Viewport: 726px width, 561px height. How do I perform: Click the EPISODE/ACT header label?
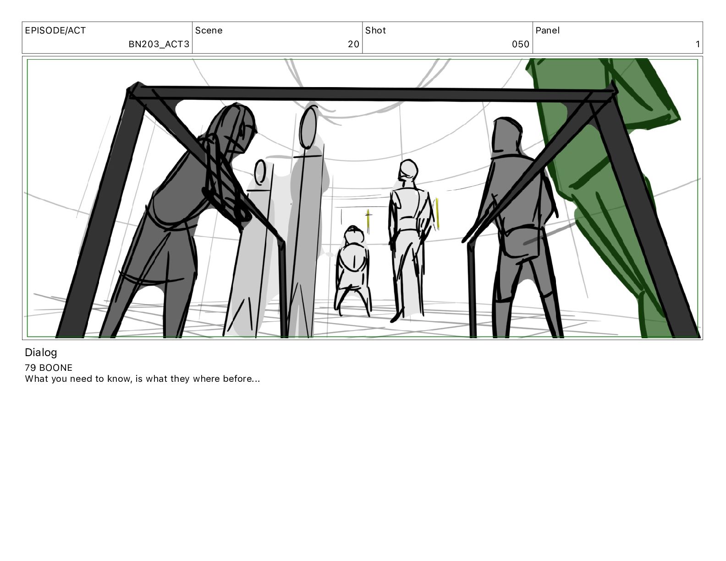[x=55, y=31]
